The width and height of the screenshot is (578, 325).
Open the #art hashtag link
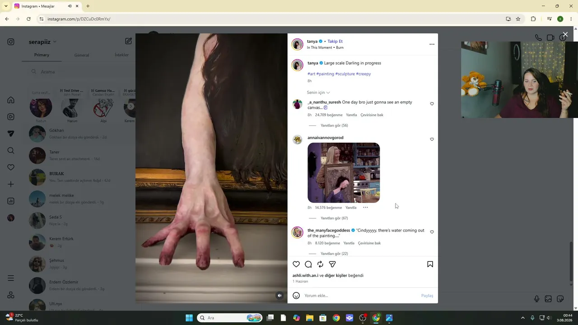pos(311,74)
